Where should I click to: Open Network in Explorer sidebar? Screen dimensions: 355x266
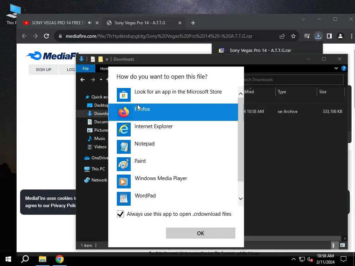pos(96,180)
